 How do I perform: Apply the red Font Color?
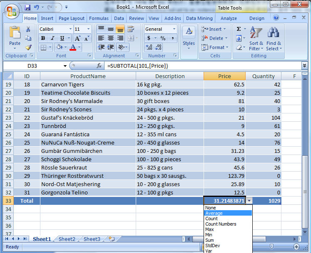(73, 47)
